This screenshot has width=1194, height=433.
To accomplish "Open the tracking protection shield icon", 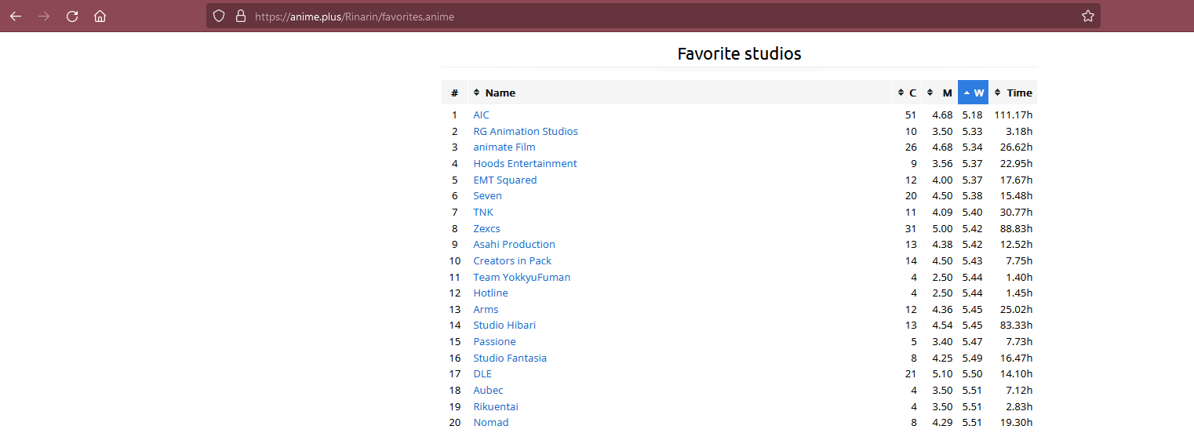I will click(x=220, y=16).
